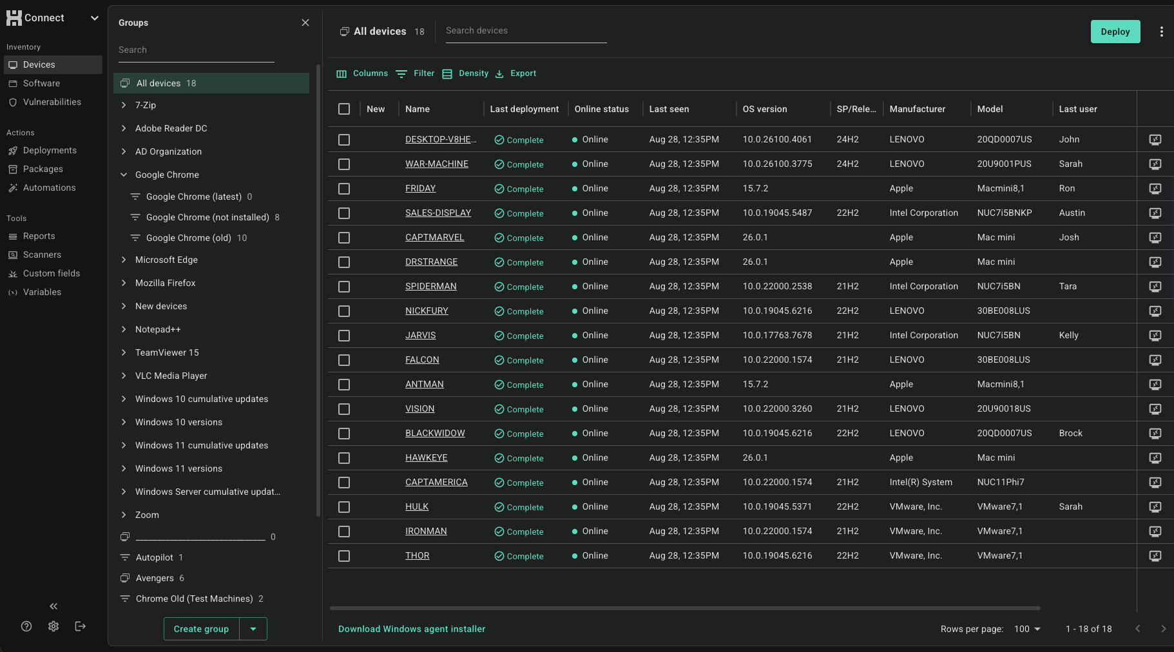Tick the checkbox for HULK device
The width and height of the screenshot is (1174, 652).
click(344, 507)
